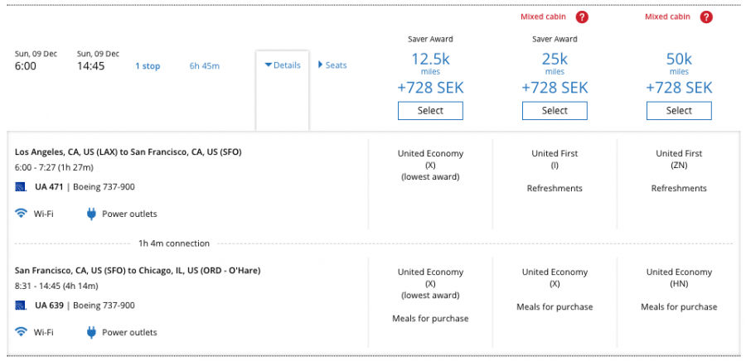Click Refreshments under United First (I)
The height and width of the screenshot is (361, 746).
point(555,189)
